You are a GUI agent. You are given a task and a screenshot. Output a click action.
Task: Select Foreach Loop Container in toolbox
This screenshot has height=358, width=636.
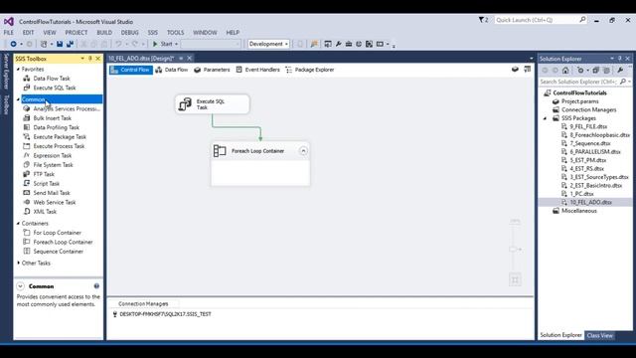pyautogui.click(x=63, y=242)
